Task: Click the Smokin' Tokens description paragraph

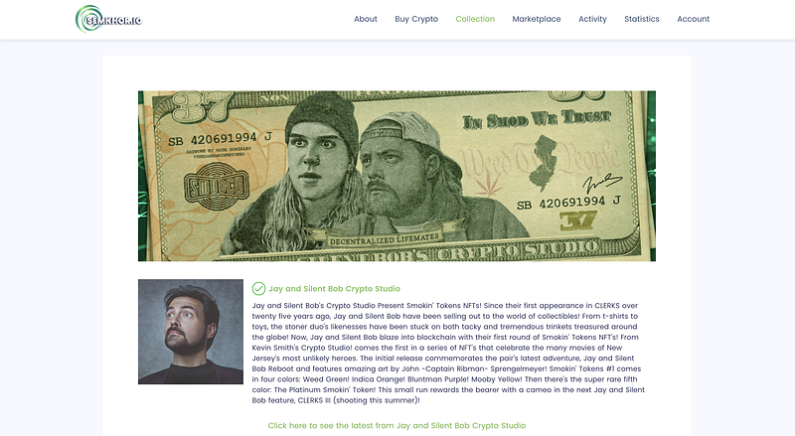Action: tap(449, 353)
